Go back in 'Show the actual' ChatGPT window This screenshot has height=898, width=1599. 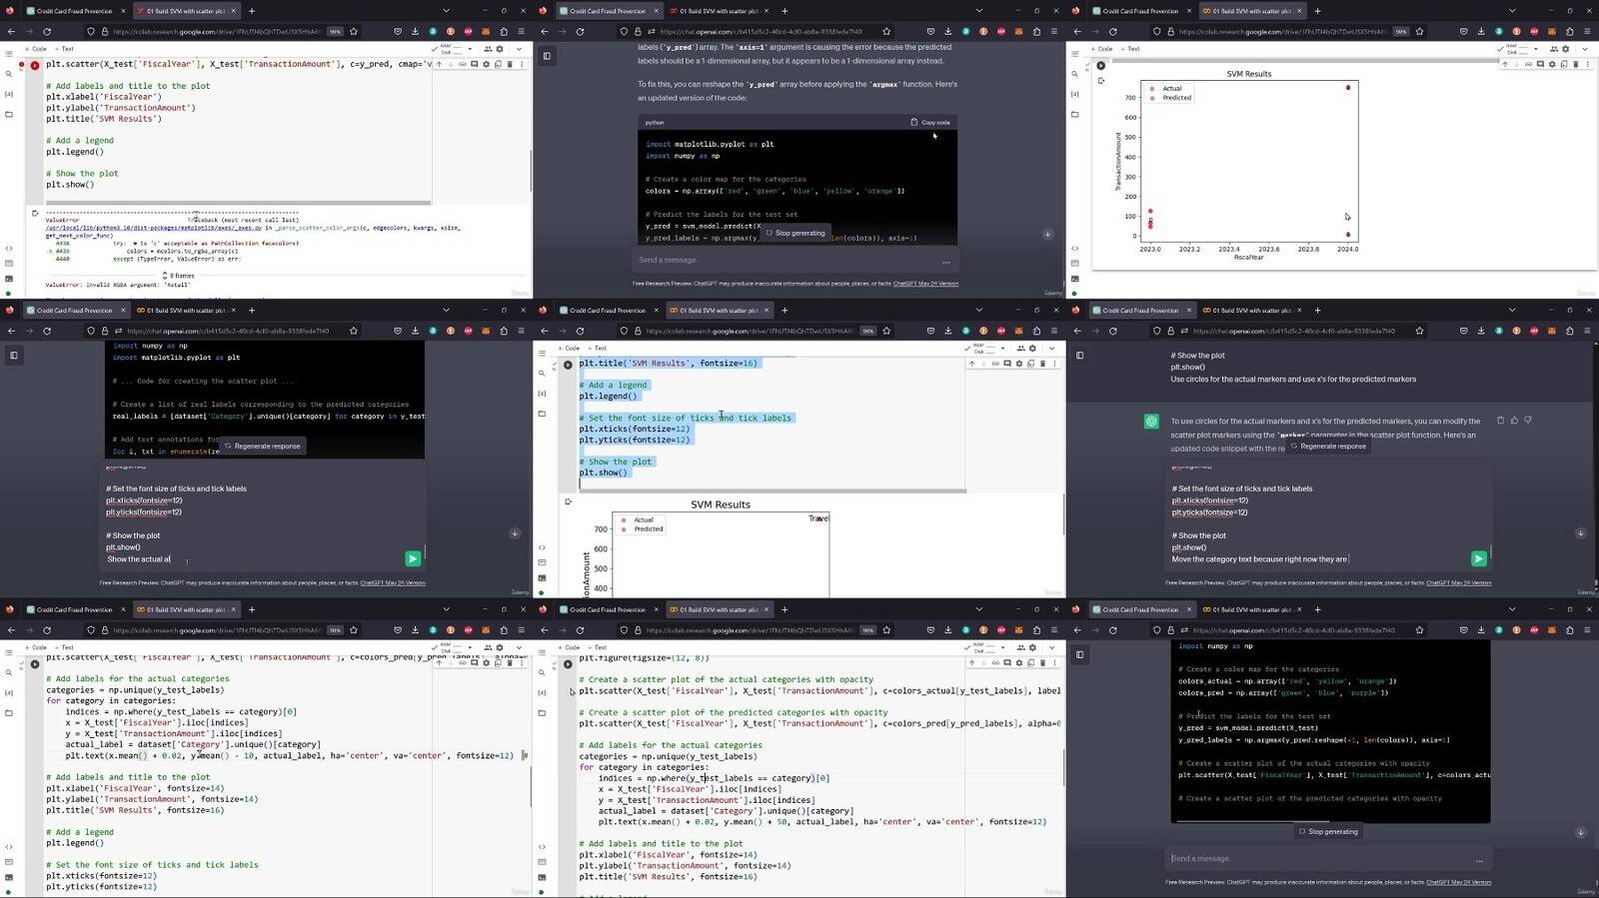click(x=11, y=331)
